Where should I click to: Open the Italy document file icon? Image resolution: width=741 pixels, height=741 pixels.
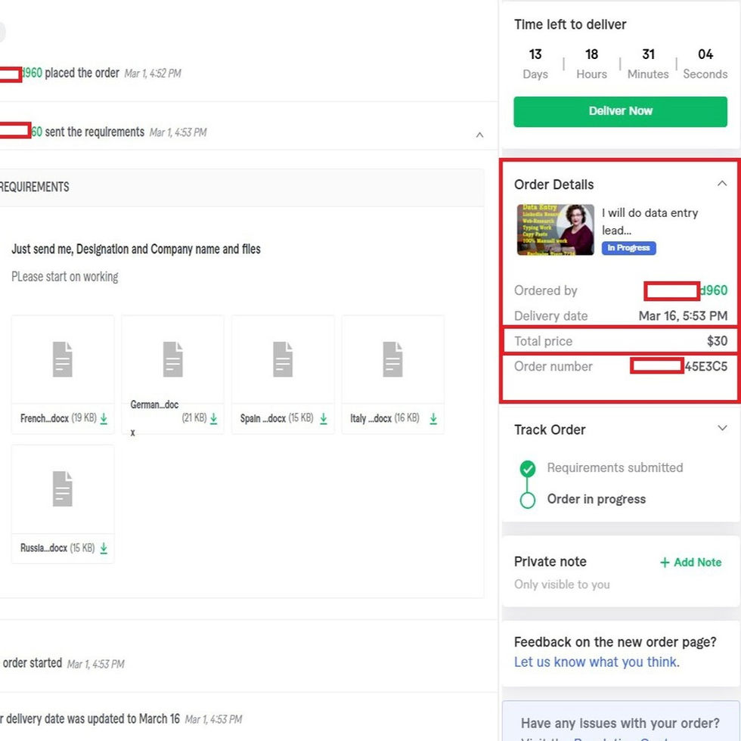tap(392, 359)
